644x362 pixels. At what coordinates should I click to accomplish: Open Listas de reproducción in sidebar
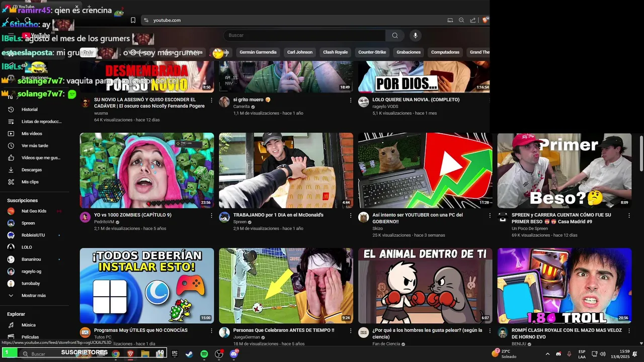pos(34,122)
